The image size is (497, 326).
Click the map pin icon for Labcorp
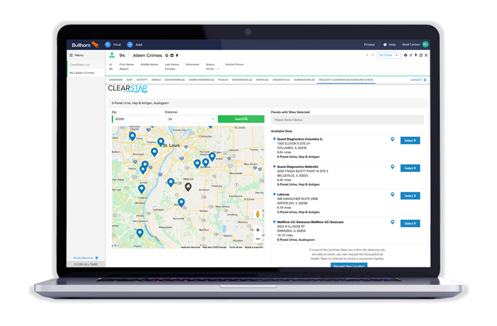pyautogui.click(x=392, y=195)
